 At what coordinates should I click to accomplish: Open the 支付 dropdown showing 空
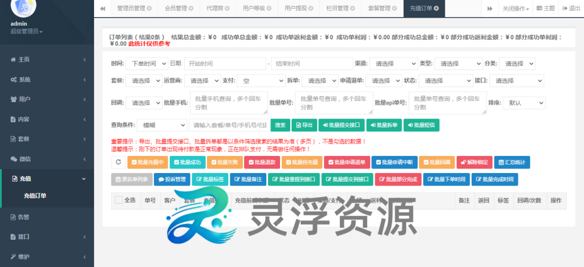coord(261,81)
